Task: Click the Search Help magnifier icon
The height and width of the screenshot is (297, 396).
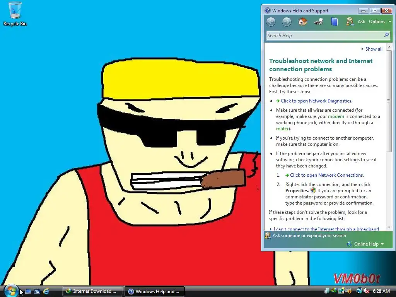Action: (x=386, y=35)
